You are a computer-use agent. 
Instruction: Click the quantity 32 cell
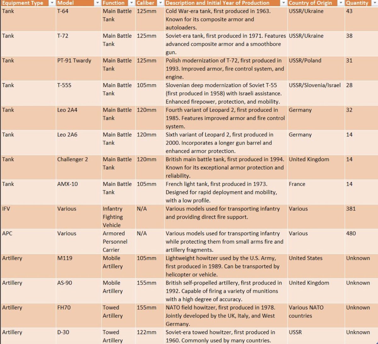pos(361,118)
